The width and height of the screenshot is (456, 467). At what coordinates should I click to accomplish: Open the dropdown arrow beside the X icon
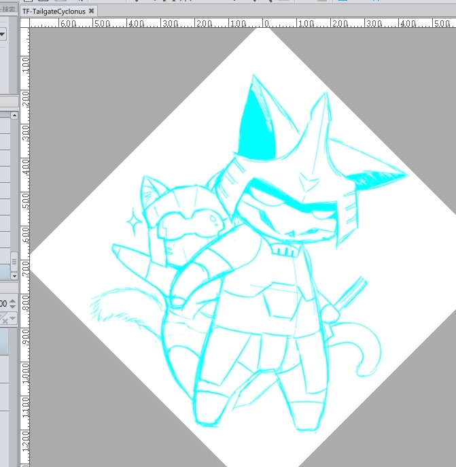pos(12,318)
